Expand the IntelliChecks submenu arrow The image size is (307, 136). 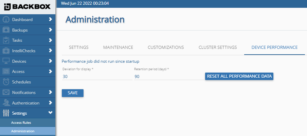50,51
